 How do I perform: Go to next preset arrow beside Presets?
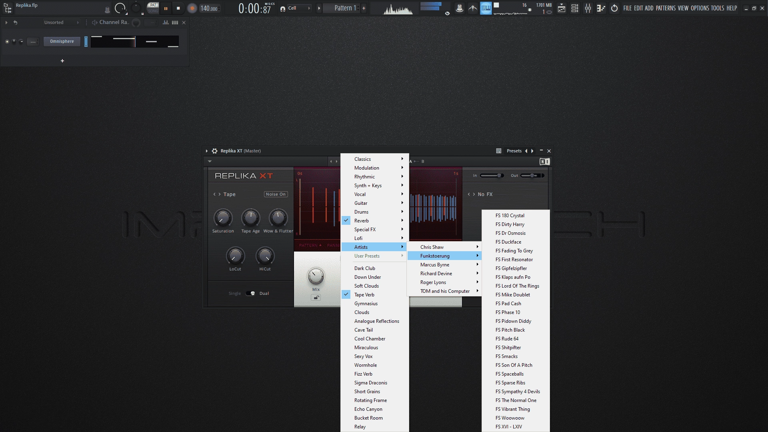tap(532, 151)
